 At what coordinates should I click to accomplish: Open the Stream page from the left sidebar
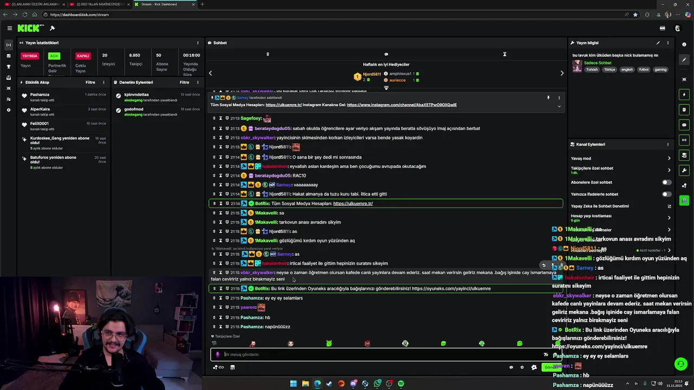pos(8,44)
